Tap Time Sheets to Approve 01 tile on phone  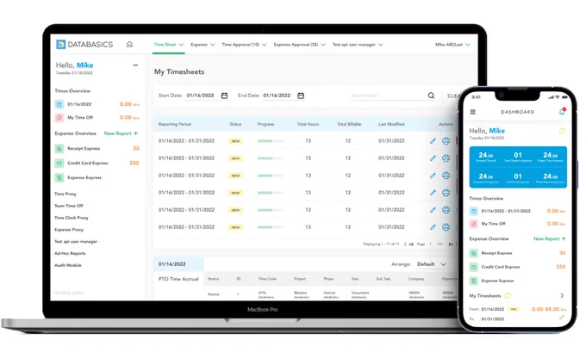pos(518,157)
